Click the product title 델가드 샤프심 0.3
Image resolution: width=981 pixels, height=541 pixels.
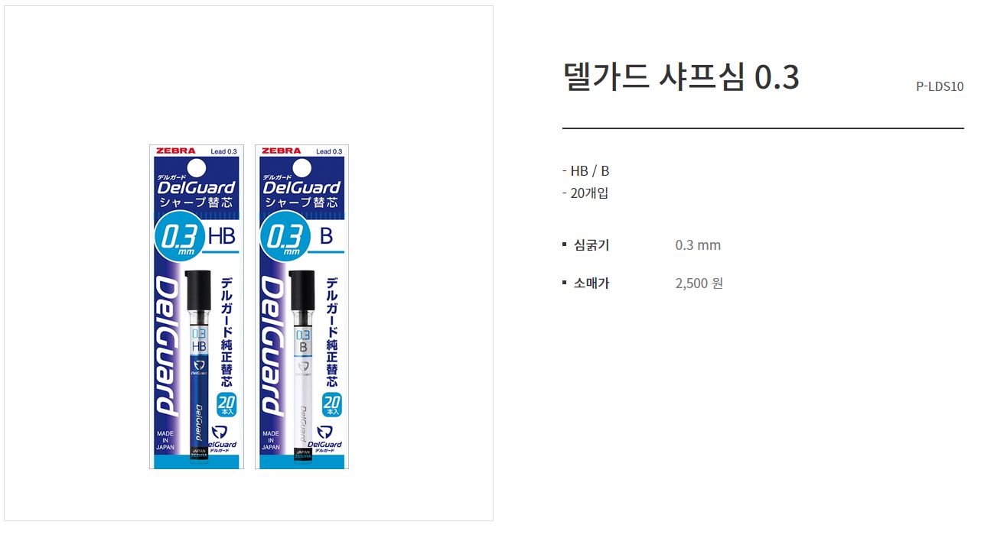click(x=681, y=76)
